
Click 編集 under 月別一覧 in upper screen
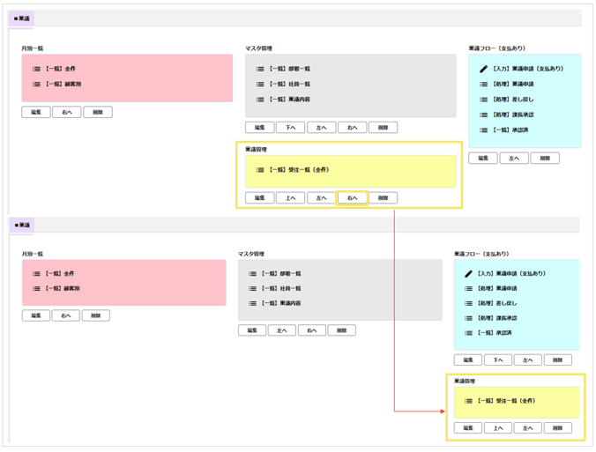36,112
